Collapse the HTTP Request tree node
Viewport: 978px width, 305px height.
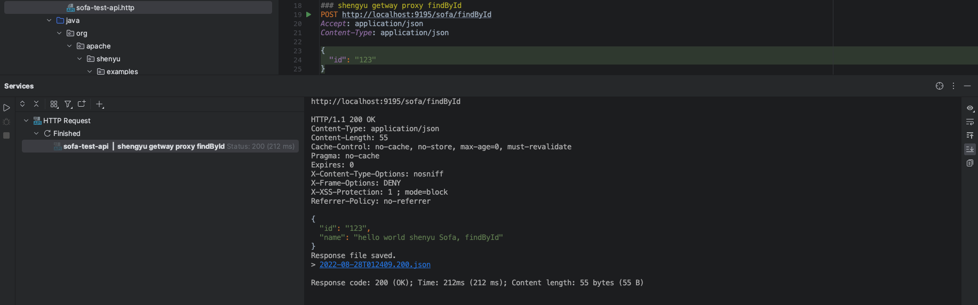[x=26, y=121]
